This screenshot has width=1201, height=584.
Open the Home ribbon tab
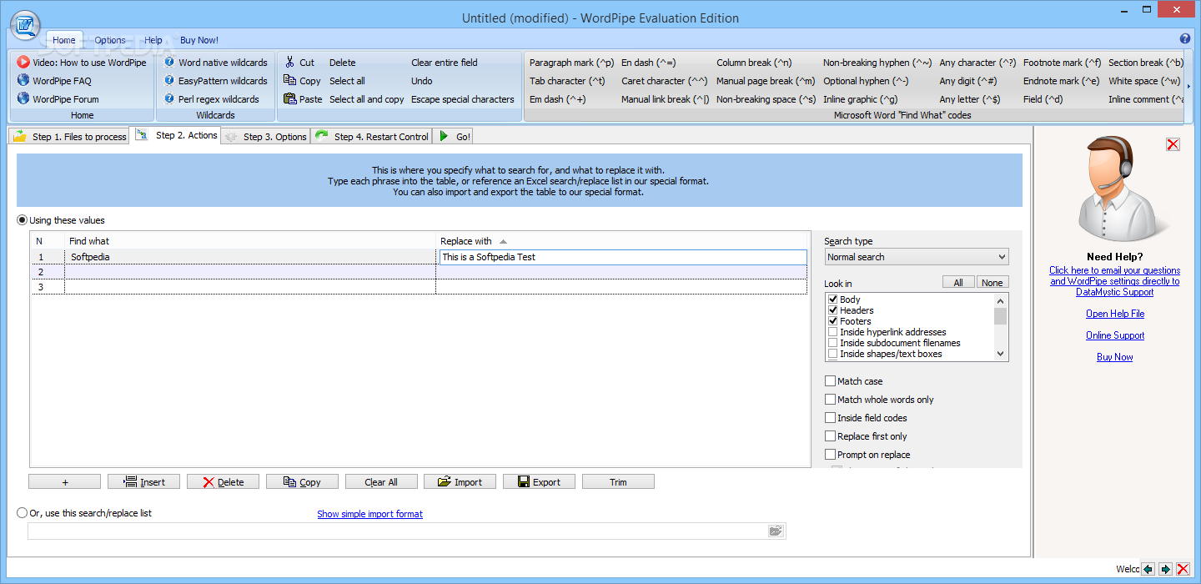(x=63, y=40)
